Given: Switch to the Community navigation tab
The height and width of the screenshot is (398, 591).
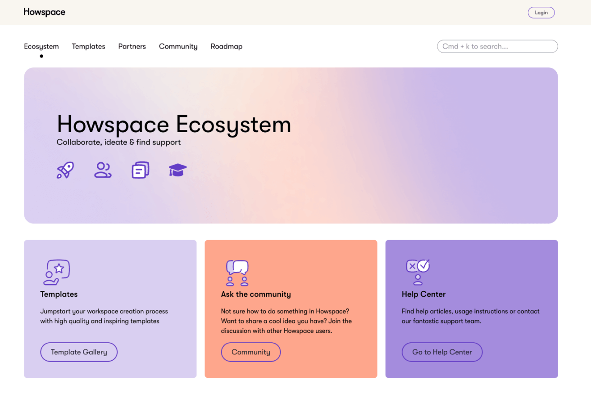Looking at the screenshot, I should pos(178,46).
